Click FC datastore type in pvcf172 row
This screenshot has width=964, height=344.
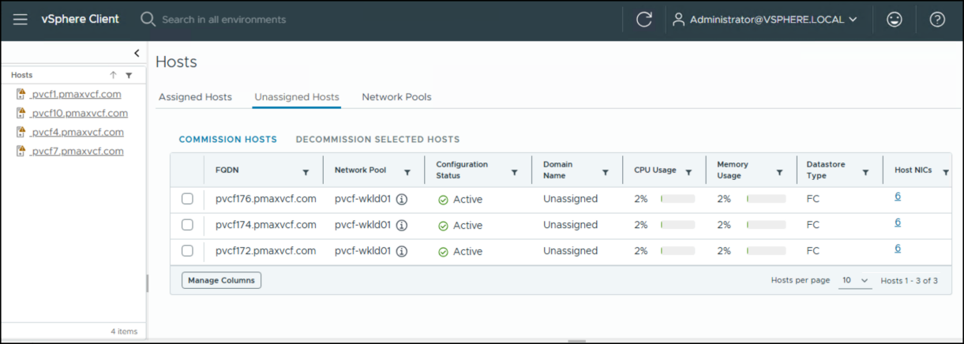[x=813, y=251]
